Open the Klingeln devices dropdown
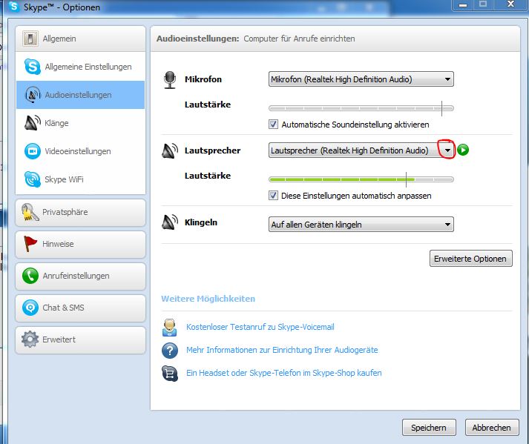This screenshot has height=444, width=529. tap(361, 225)
